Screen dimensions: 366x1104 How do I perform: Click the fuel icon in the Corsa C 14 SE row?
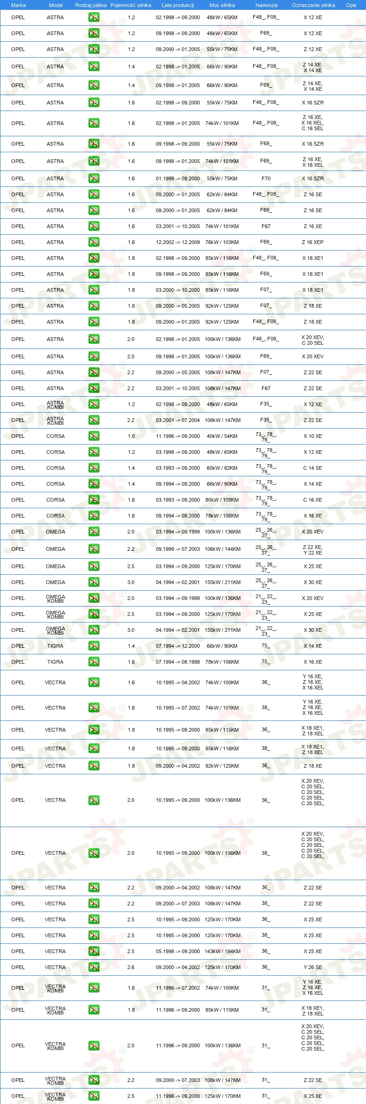click(94, 468)
